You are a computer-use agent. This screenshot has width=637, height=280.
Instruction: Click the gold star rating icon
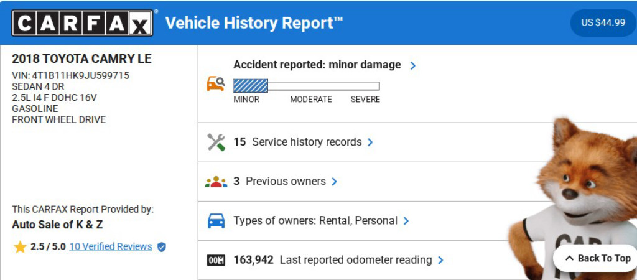click(20, 247)
